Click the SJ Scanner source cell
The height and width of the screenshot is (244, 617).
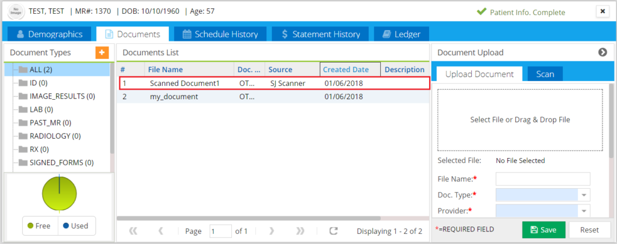pyautogui.click(x=288, y=83)
